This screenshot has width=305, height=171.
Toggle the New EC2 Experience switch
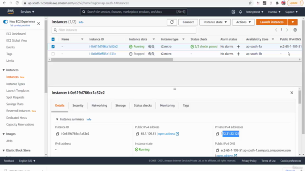click(5, 21)
